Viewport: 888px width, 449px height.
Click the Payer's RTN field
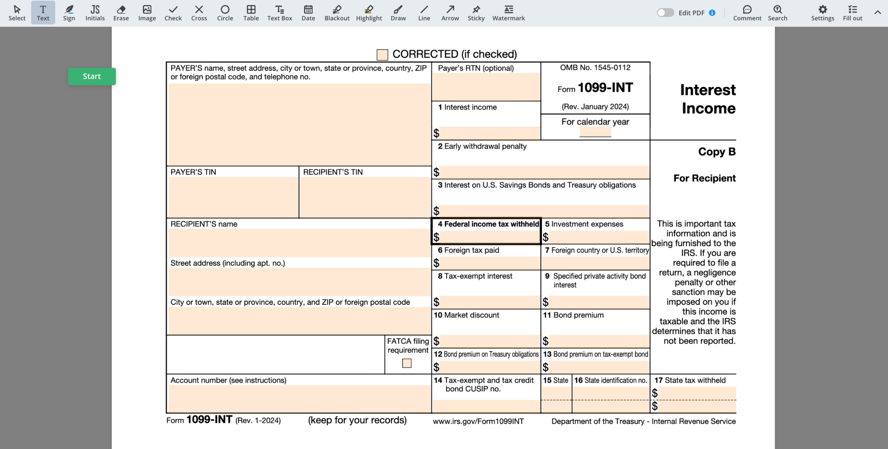(486, 86)
